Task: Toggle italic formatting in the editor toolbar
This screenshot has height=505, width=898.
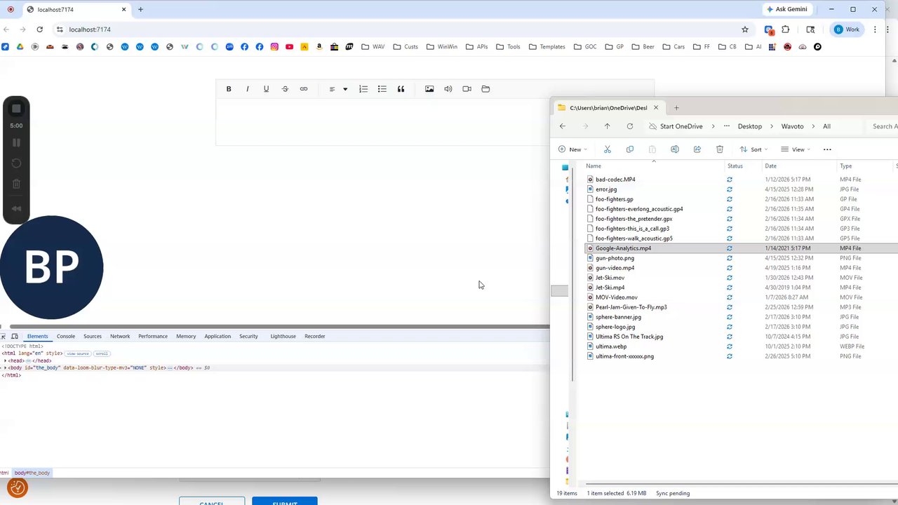Action: point(247,89)
